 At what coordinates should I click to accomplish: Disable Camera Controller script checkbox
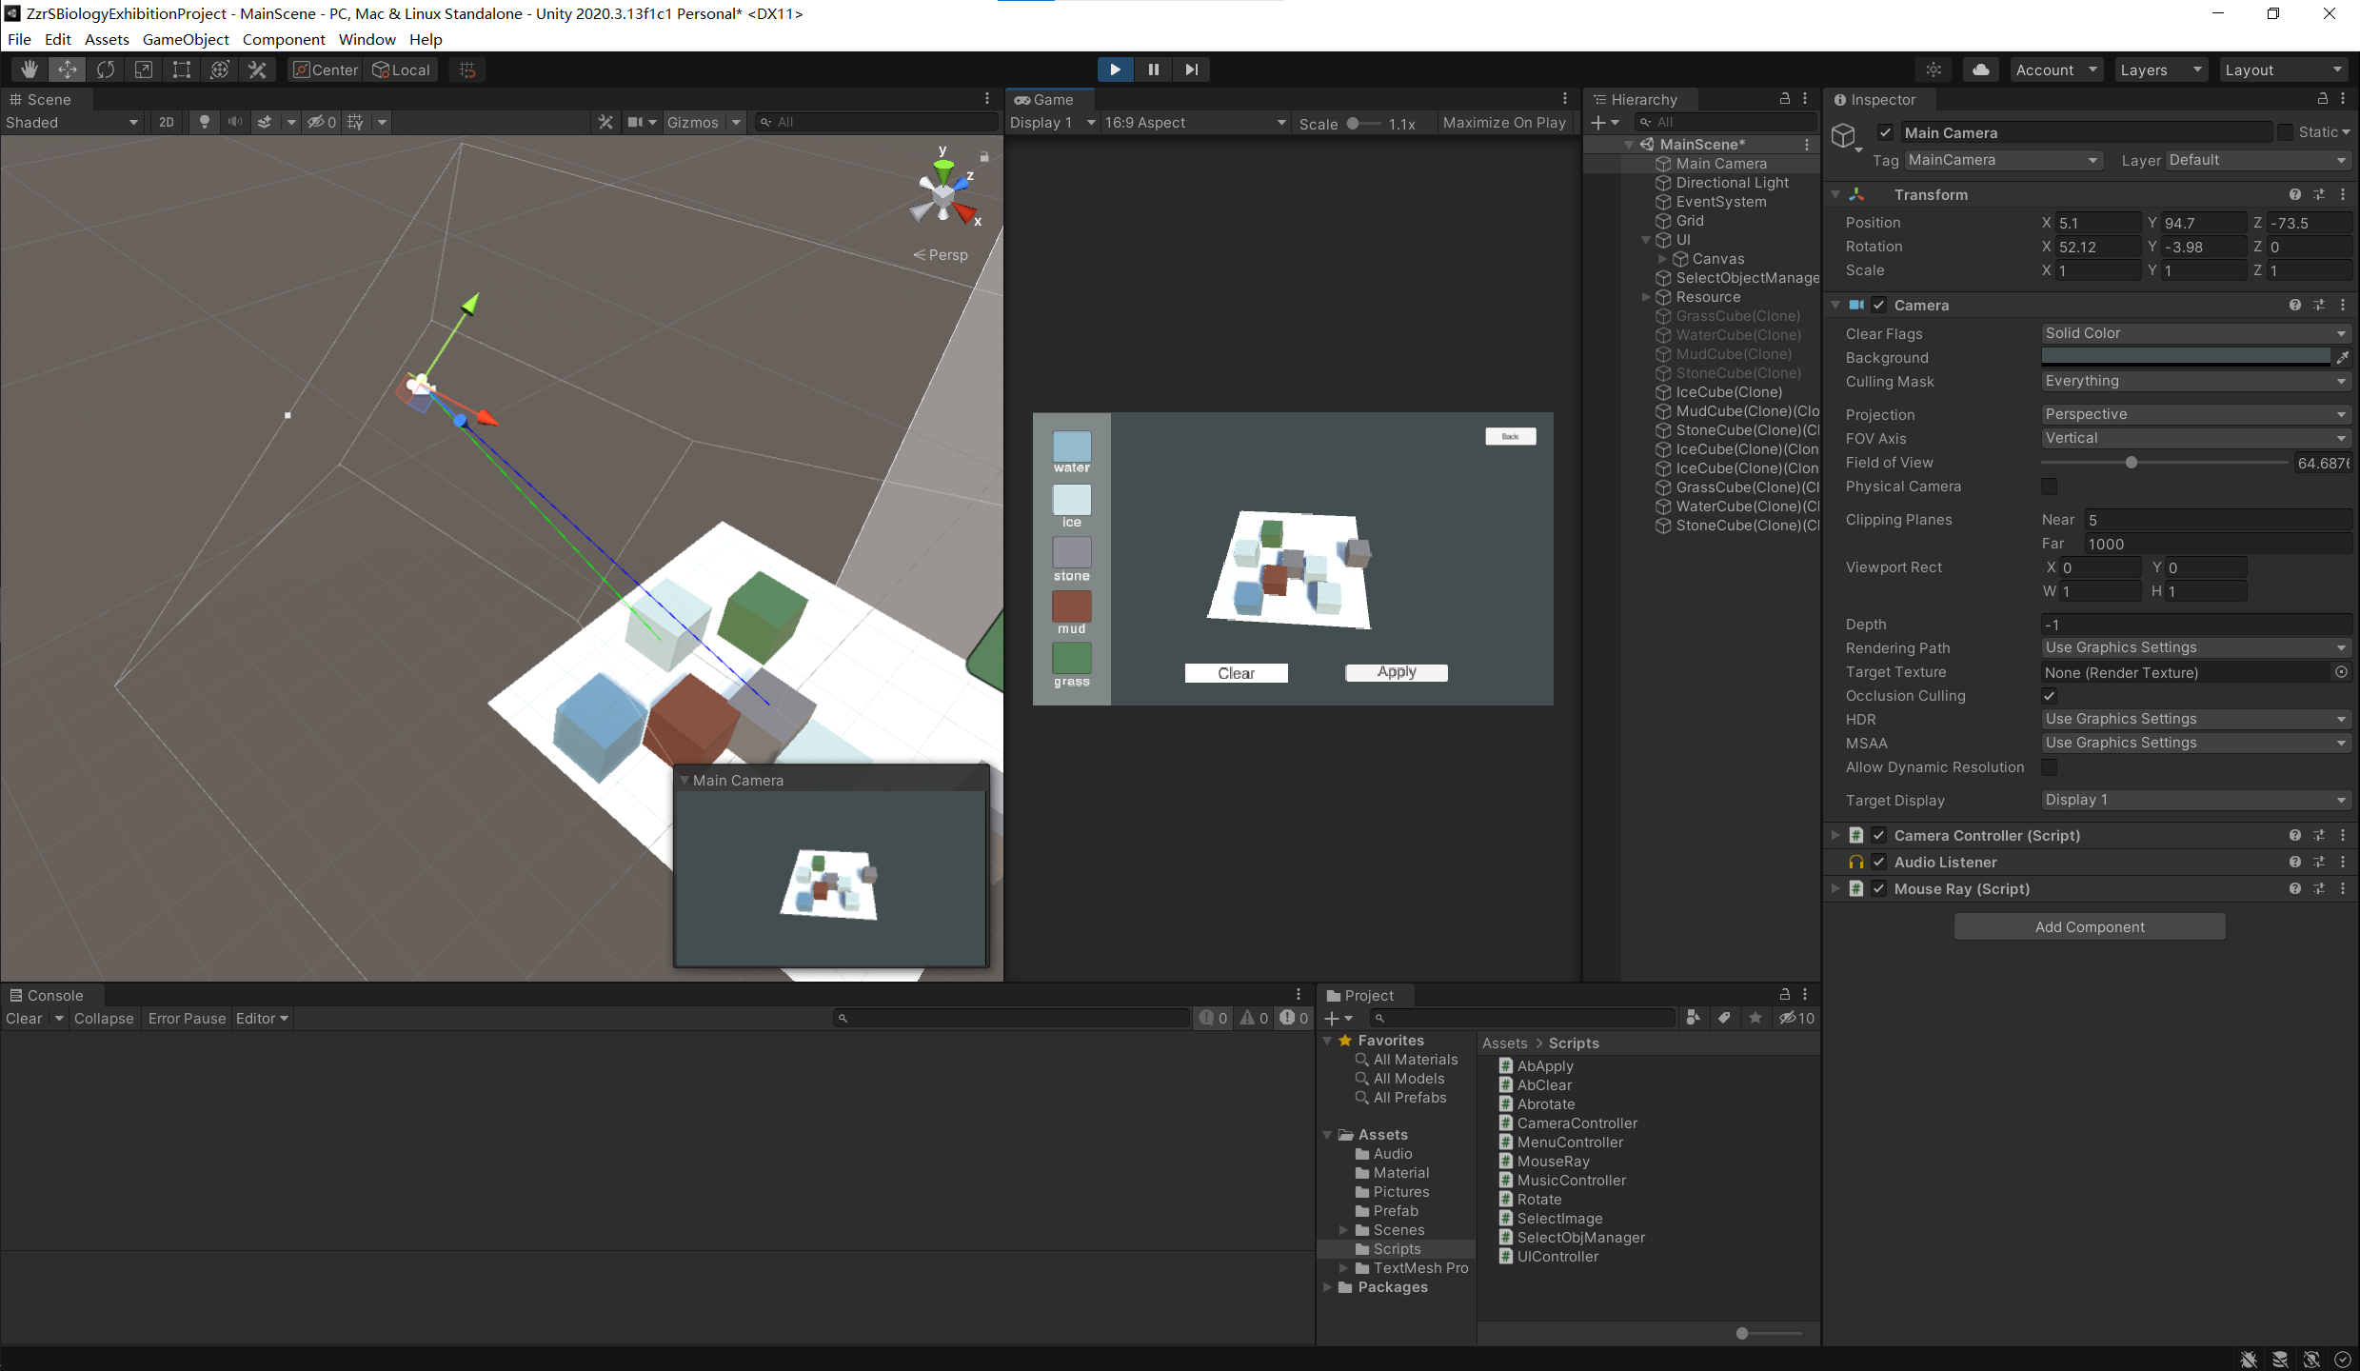[1879, 835]
